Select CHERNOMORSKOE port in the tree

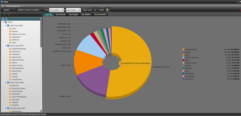coord(19,49)
